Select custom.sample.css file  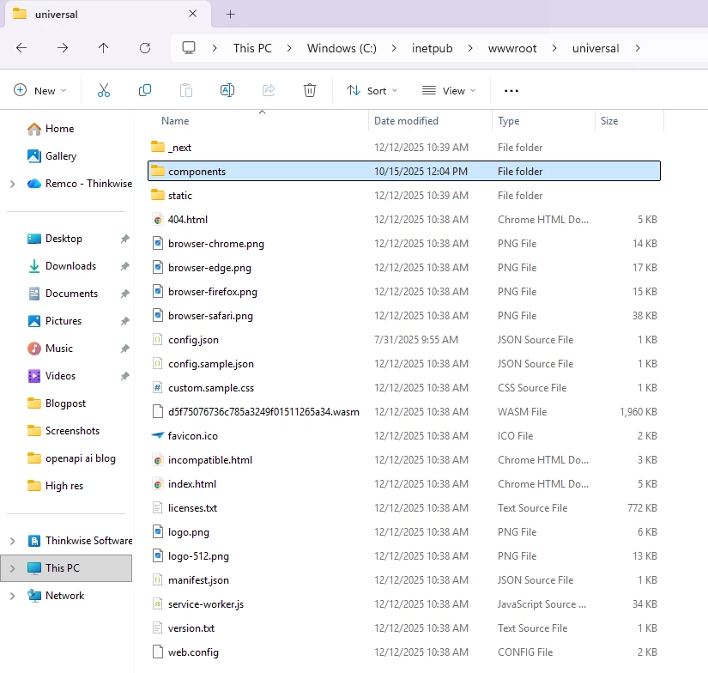tap(404, 387)
